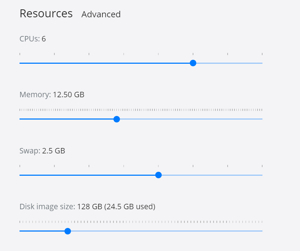Click the rightmost tick mark above Swap slider
The width and height of the screenshot is (300, 251).
click(262, 166)
